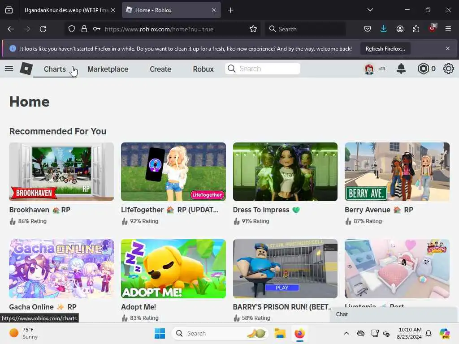The image size is (459, 344).
Task: Expand the hidden system tray icons
Action: pyautogui.click(x=346, y=333)
